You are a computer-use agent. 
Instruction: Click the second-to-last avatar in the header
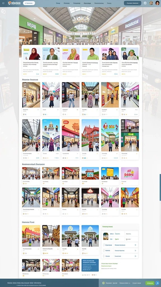pyautogui.click(x=151, y=3)
